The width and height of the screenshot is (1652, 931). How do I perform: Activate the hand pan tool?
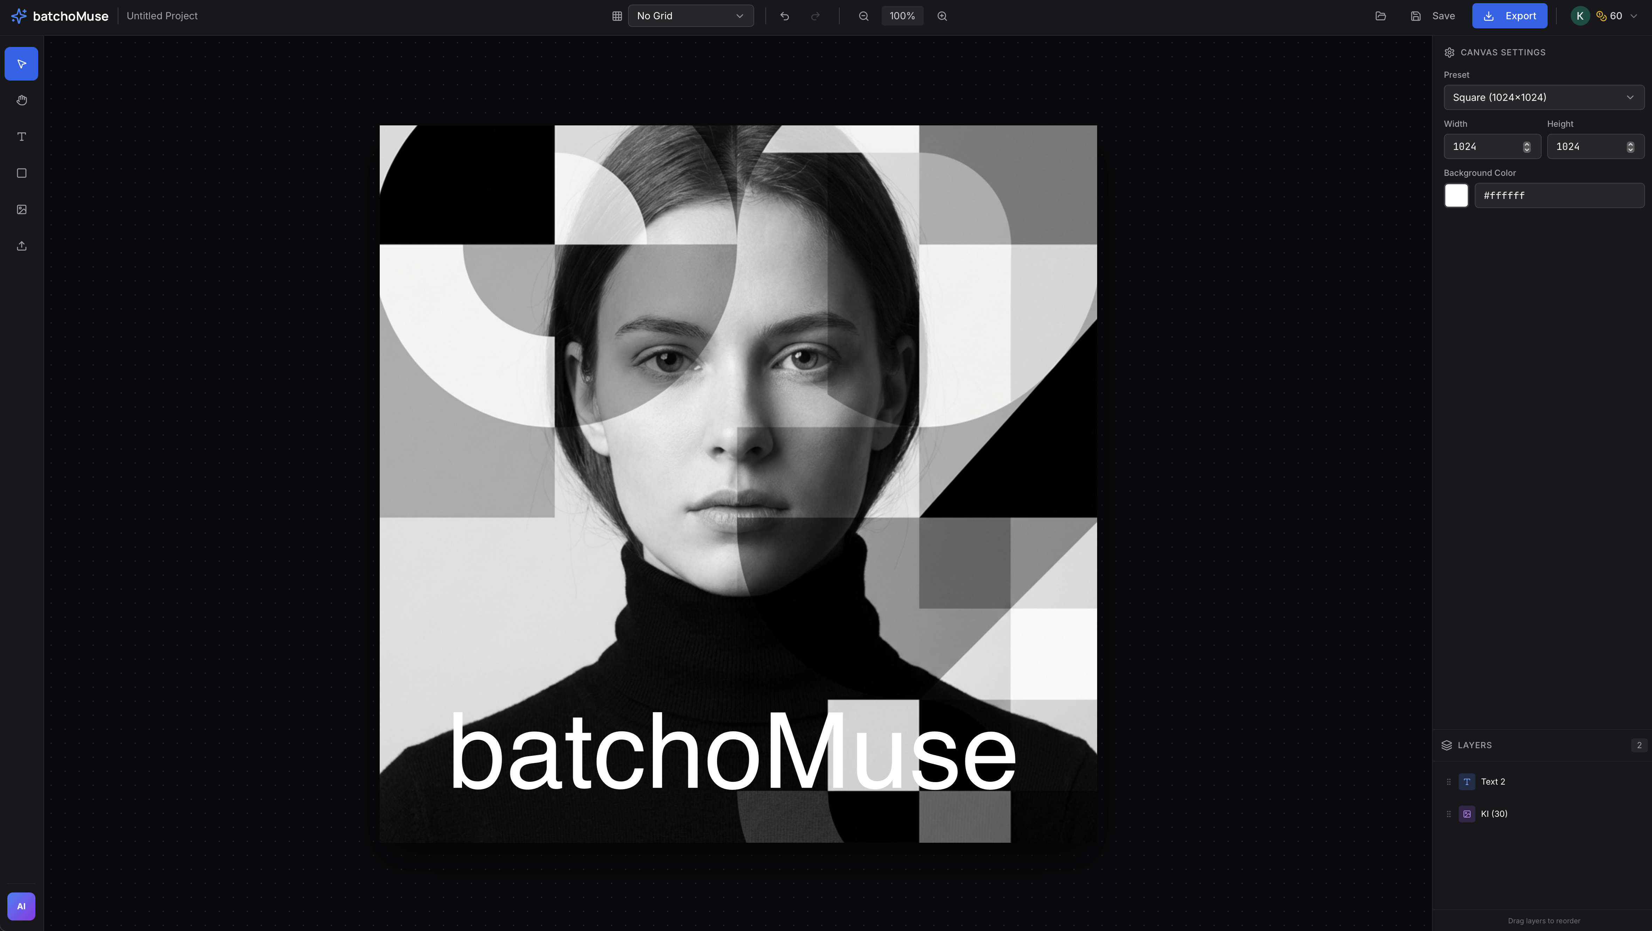coord(21,100)
